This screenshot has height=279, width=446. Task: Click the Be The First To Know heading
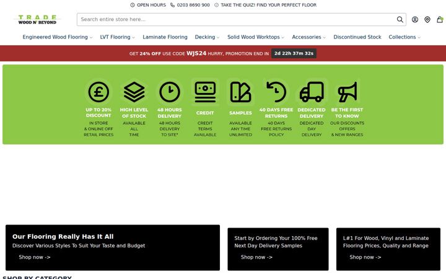point(347,113)
